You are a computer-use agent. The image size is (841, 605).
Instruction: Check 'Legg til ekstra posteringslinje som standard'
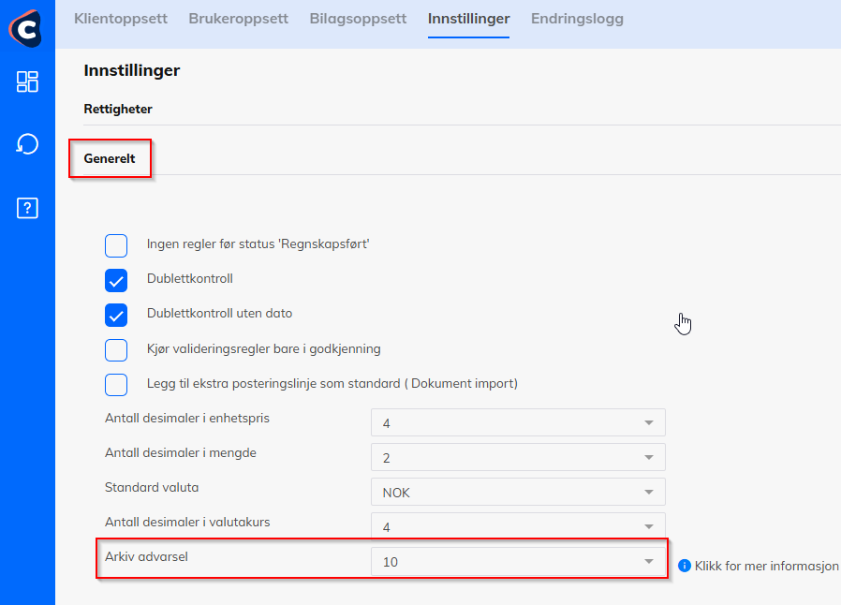pyautogui.click(x=116, y=385)
